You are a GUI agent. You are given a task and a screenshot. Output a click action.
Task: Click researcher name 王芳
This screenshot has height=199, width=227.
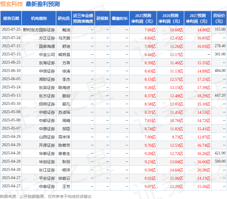[x=66, y=186]
